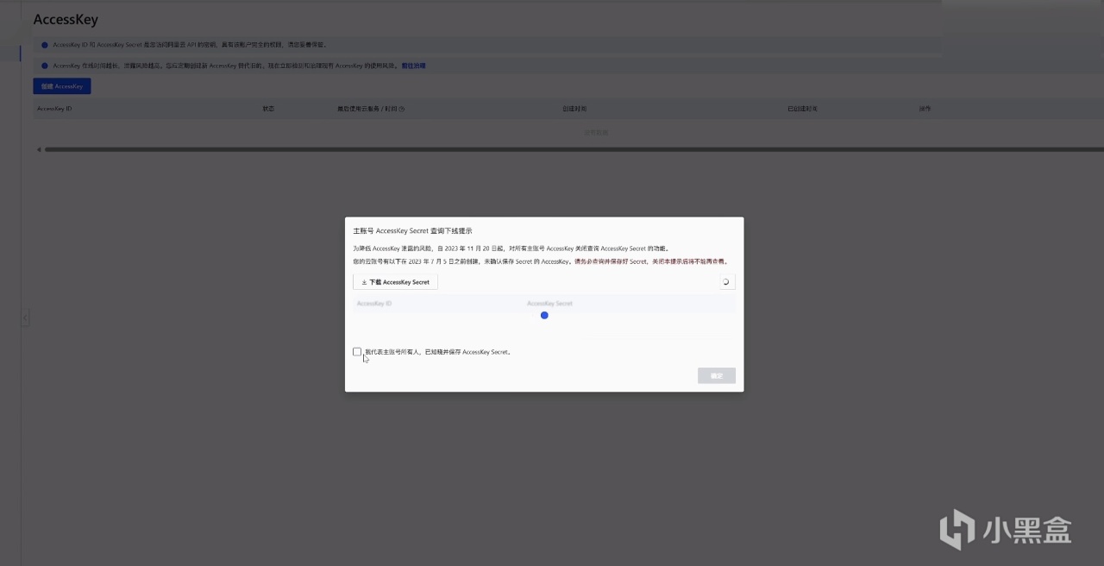Click the 创建 AccessKey button in background page
The image size is (1104, 566).
point(62,86)
